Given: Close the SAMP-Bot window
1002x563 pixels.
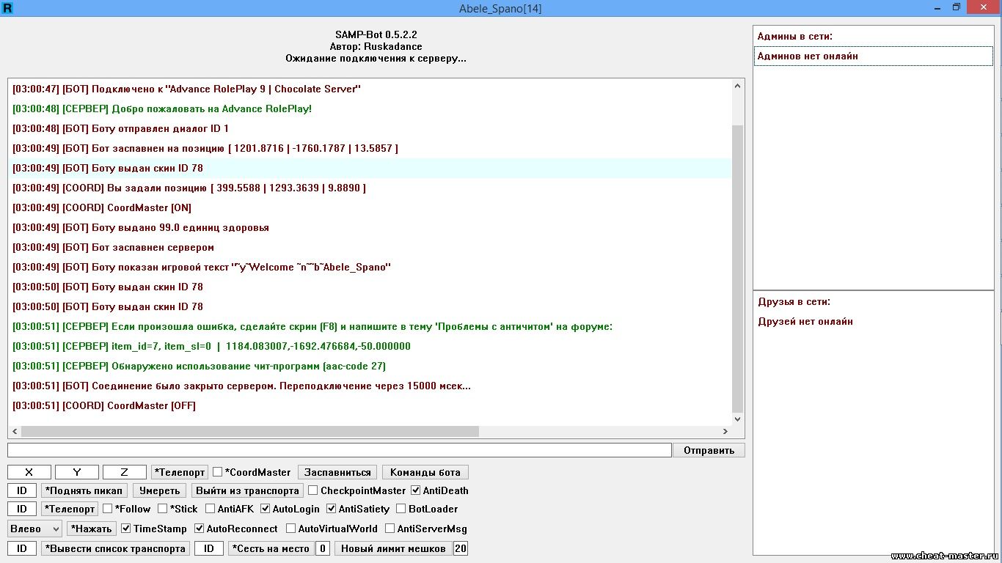Looking at the screenshot, I should pyautogui.click(x=983, y=7).
